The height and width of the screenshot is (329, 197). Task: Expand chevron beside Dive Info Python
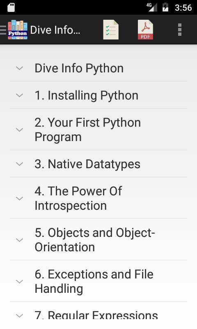tap(19, 68)
